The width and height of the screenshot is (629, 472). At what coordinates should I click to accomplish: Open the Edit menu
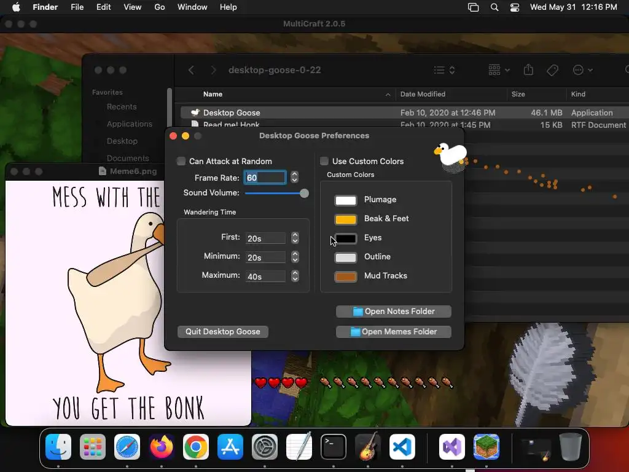[103, 7]
